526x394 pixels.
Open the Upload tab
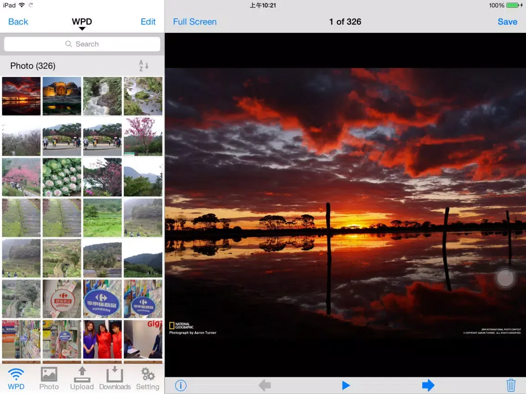tap(82, 379)
